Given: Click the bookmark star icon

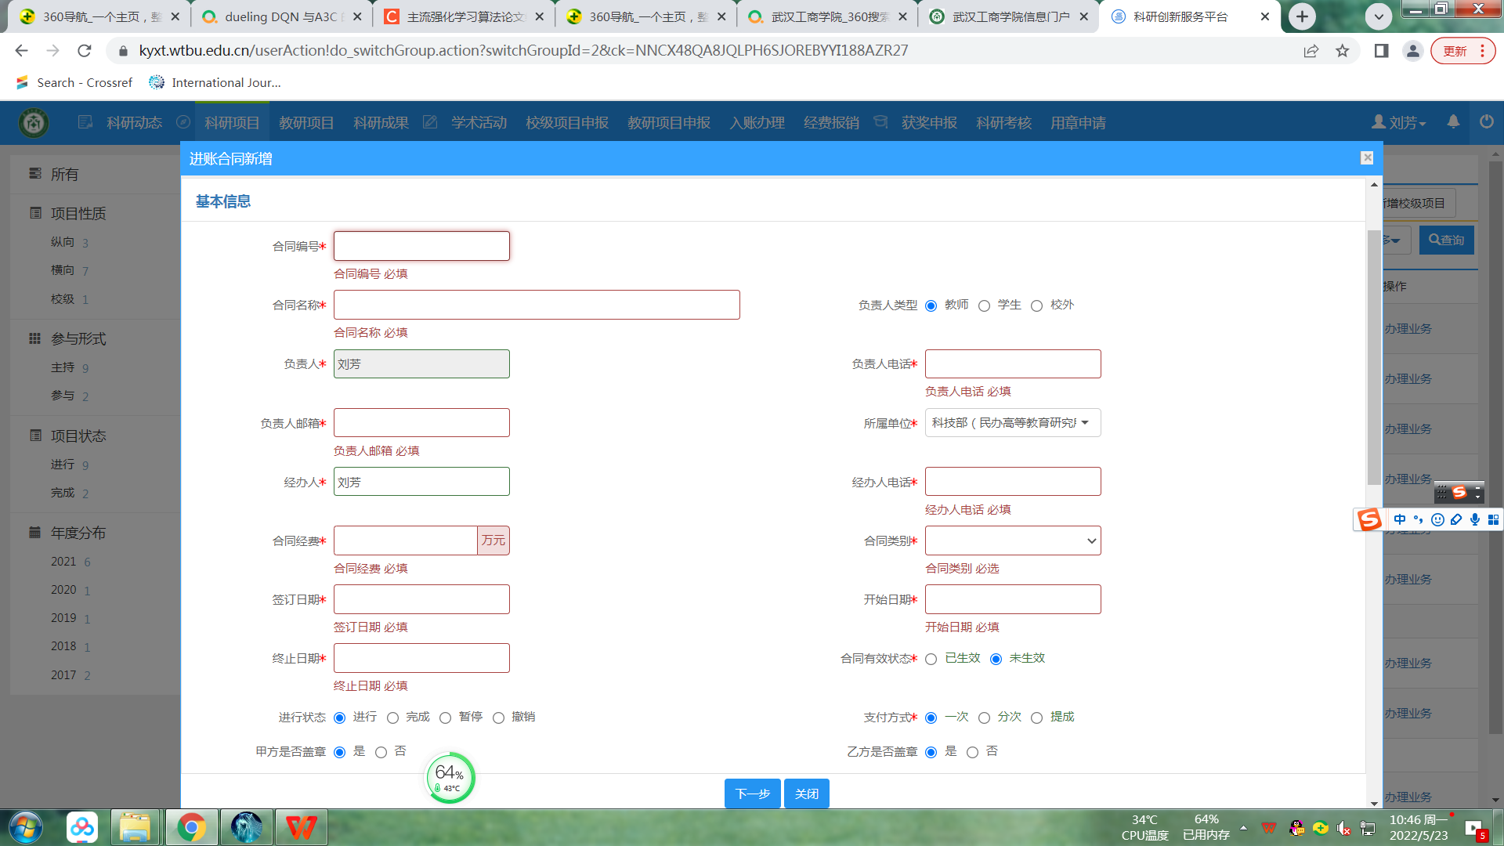Looking at the screenshot, I should point(1343,51).
